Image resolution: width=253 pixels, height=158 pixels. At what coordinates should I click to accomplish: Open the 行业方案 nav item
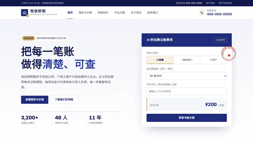(x=120, y=13)
